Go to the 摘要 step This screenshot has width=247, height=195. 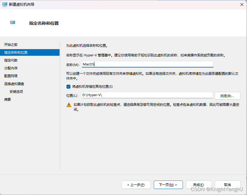point(8,99)
